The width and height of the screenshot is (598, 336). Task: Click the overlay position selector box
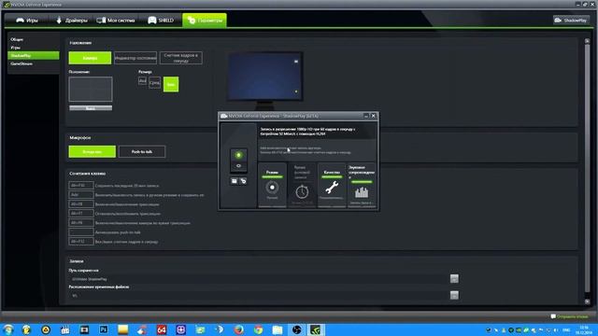click(x=91, y=90)
